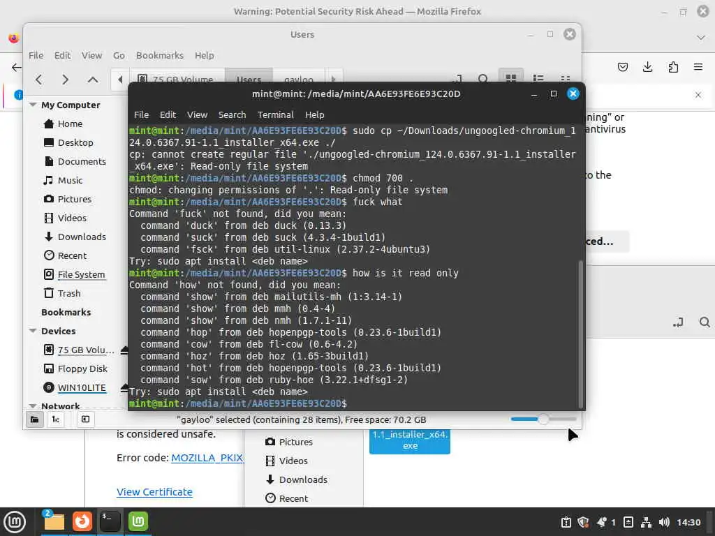Switch Users window to compact view
The height and width of the screenshot is (536, 715).
tap(566, 78)
